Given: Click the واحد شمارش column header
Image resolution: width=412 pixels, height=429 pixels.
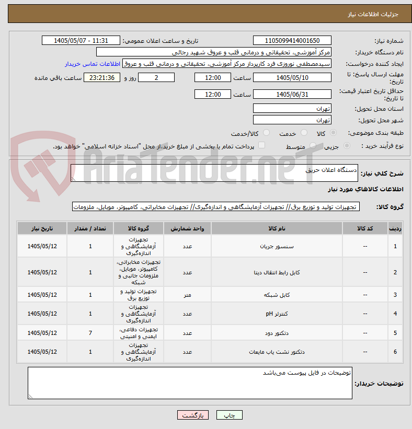Looking at the screenshot, I should [x=187, y=228].
